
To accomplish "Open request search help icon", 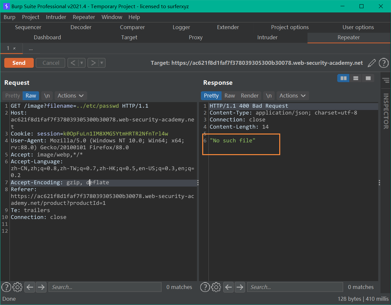I will (6, 287).
